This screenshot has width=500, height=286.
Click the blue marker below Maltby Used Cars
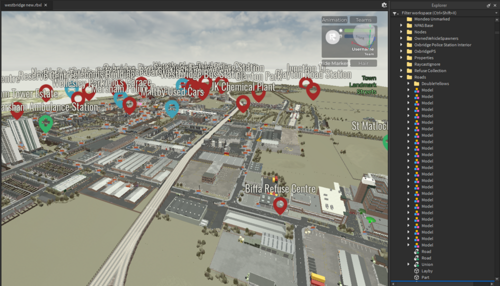coord(172,108)
